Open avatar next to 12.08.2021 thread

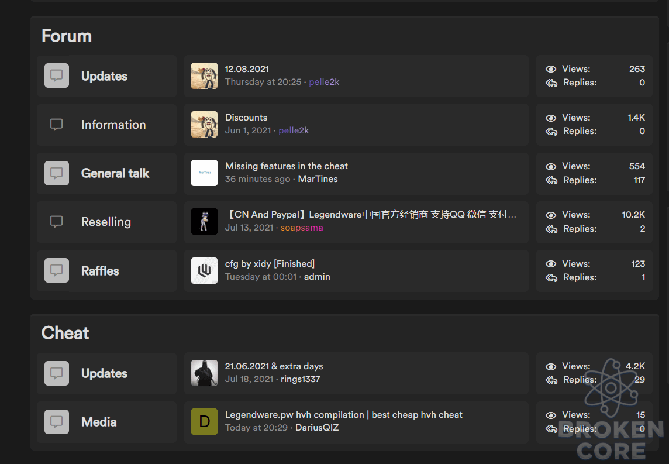pyautogui.click(x=204, y=75)
